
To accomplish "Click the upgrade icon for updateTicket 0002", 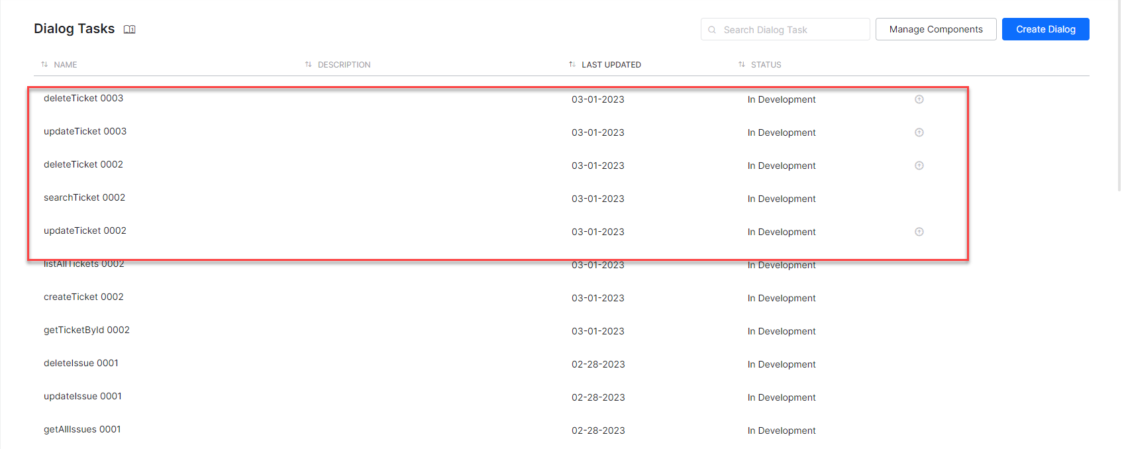I will pyautogui.click(x=919, y=232).
